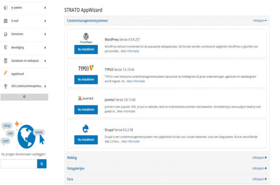This screenshot has height=185, width=280.
Task: Expand the E-mail menu arrow
Action: 45,21
